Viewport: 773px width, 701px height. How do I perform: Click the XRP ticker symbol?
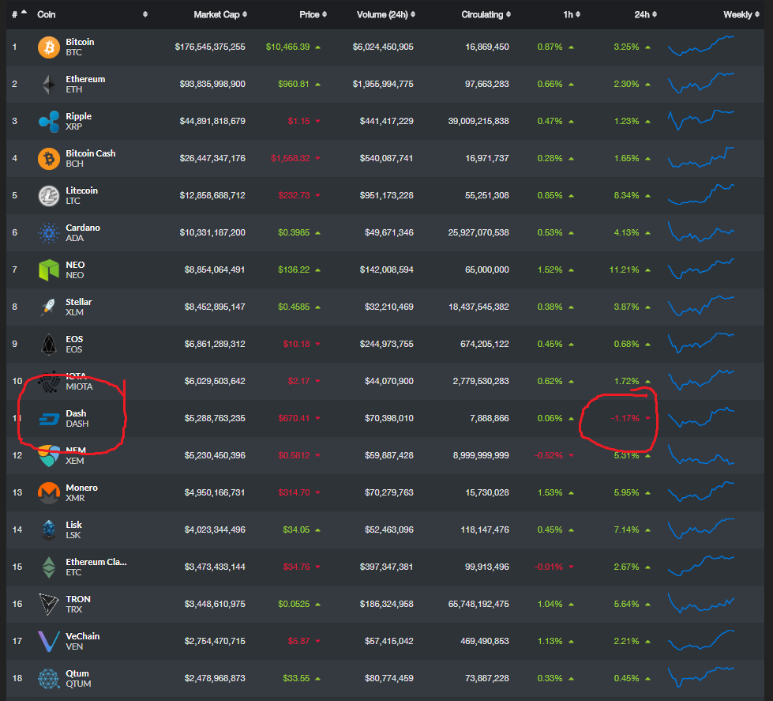pos(74,126)
